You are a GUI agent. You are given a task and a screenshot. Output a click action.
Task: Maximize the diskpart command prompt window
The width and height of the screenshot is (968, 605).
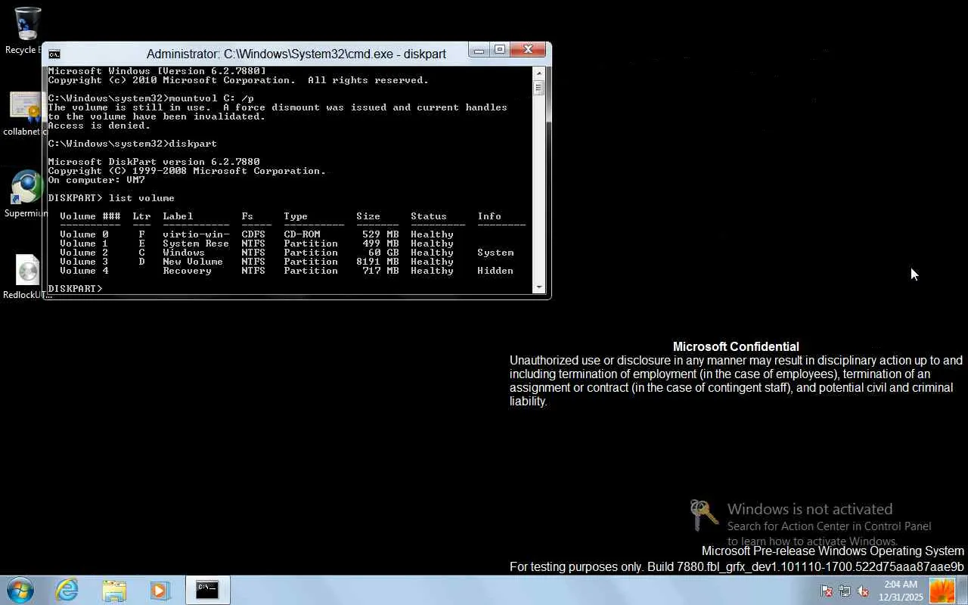point(500,50)
